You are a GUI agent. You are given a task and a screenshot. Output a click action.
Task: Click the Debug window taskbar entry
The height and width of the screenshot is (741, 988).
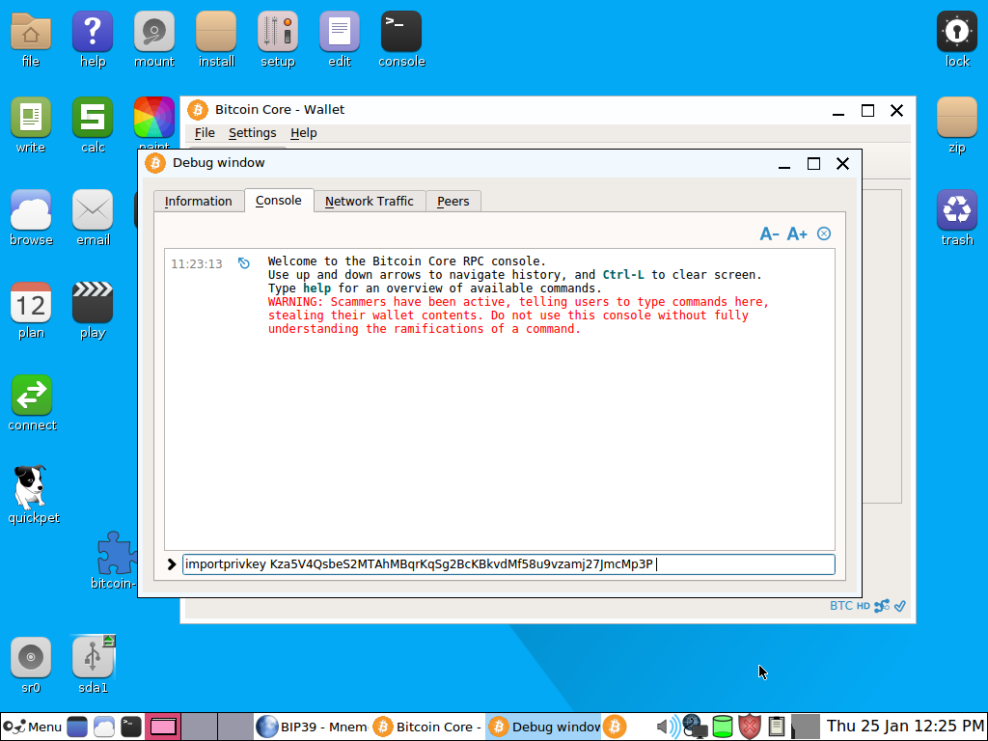point(544,727)
